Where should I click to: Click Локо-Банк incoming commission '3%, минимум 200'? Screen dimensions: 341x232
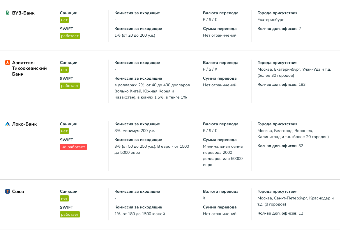(135, 131)
